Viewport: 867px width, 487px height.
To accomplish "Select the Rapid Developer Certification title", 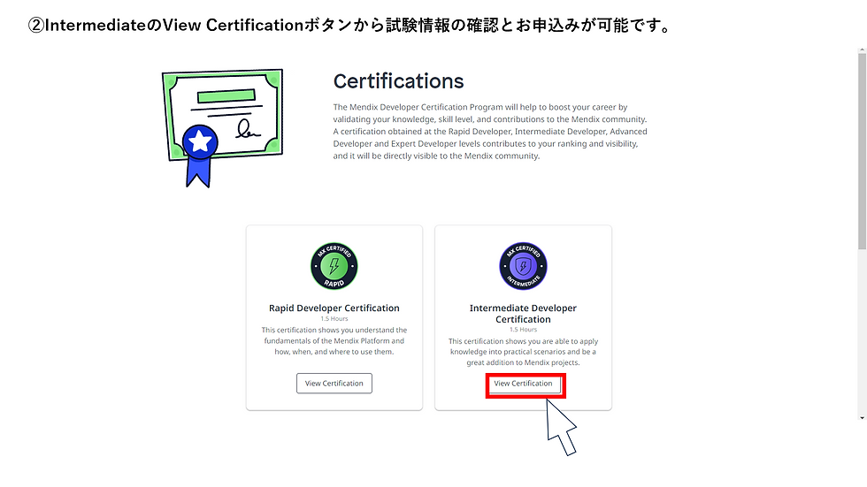I will tap(334, 308).
